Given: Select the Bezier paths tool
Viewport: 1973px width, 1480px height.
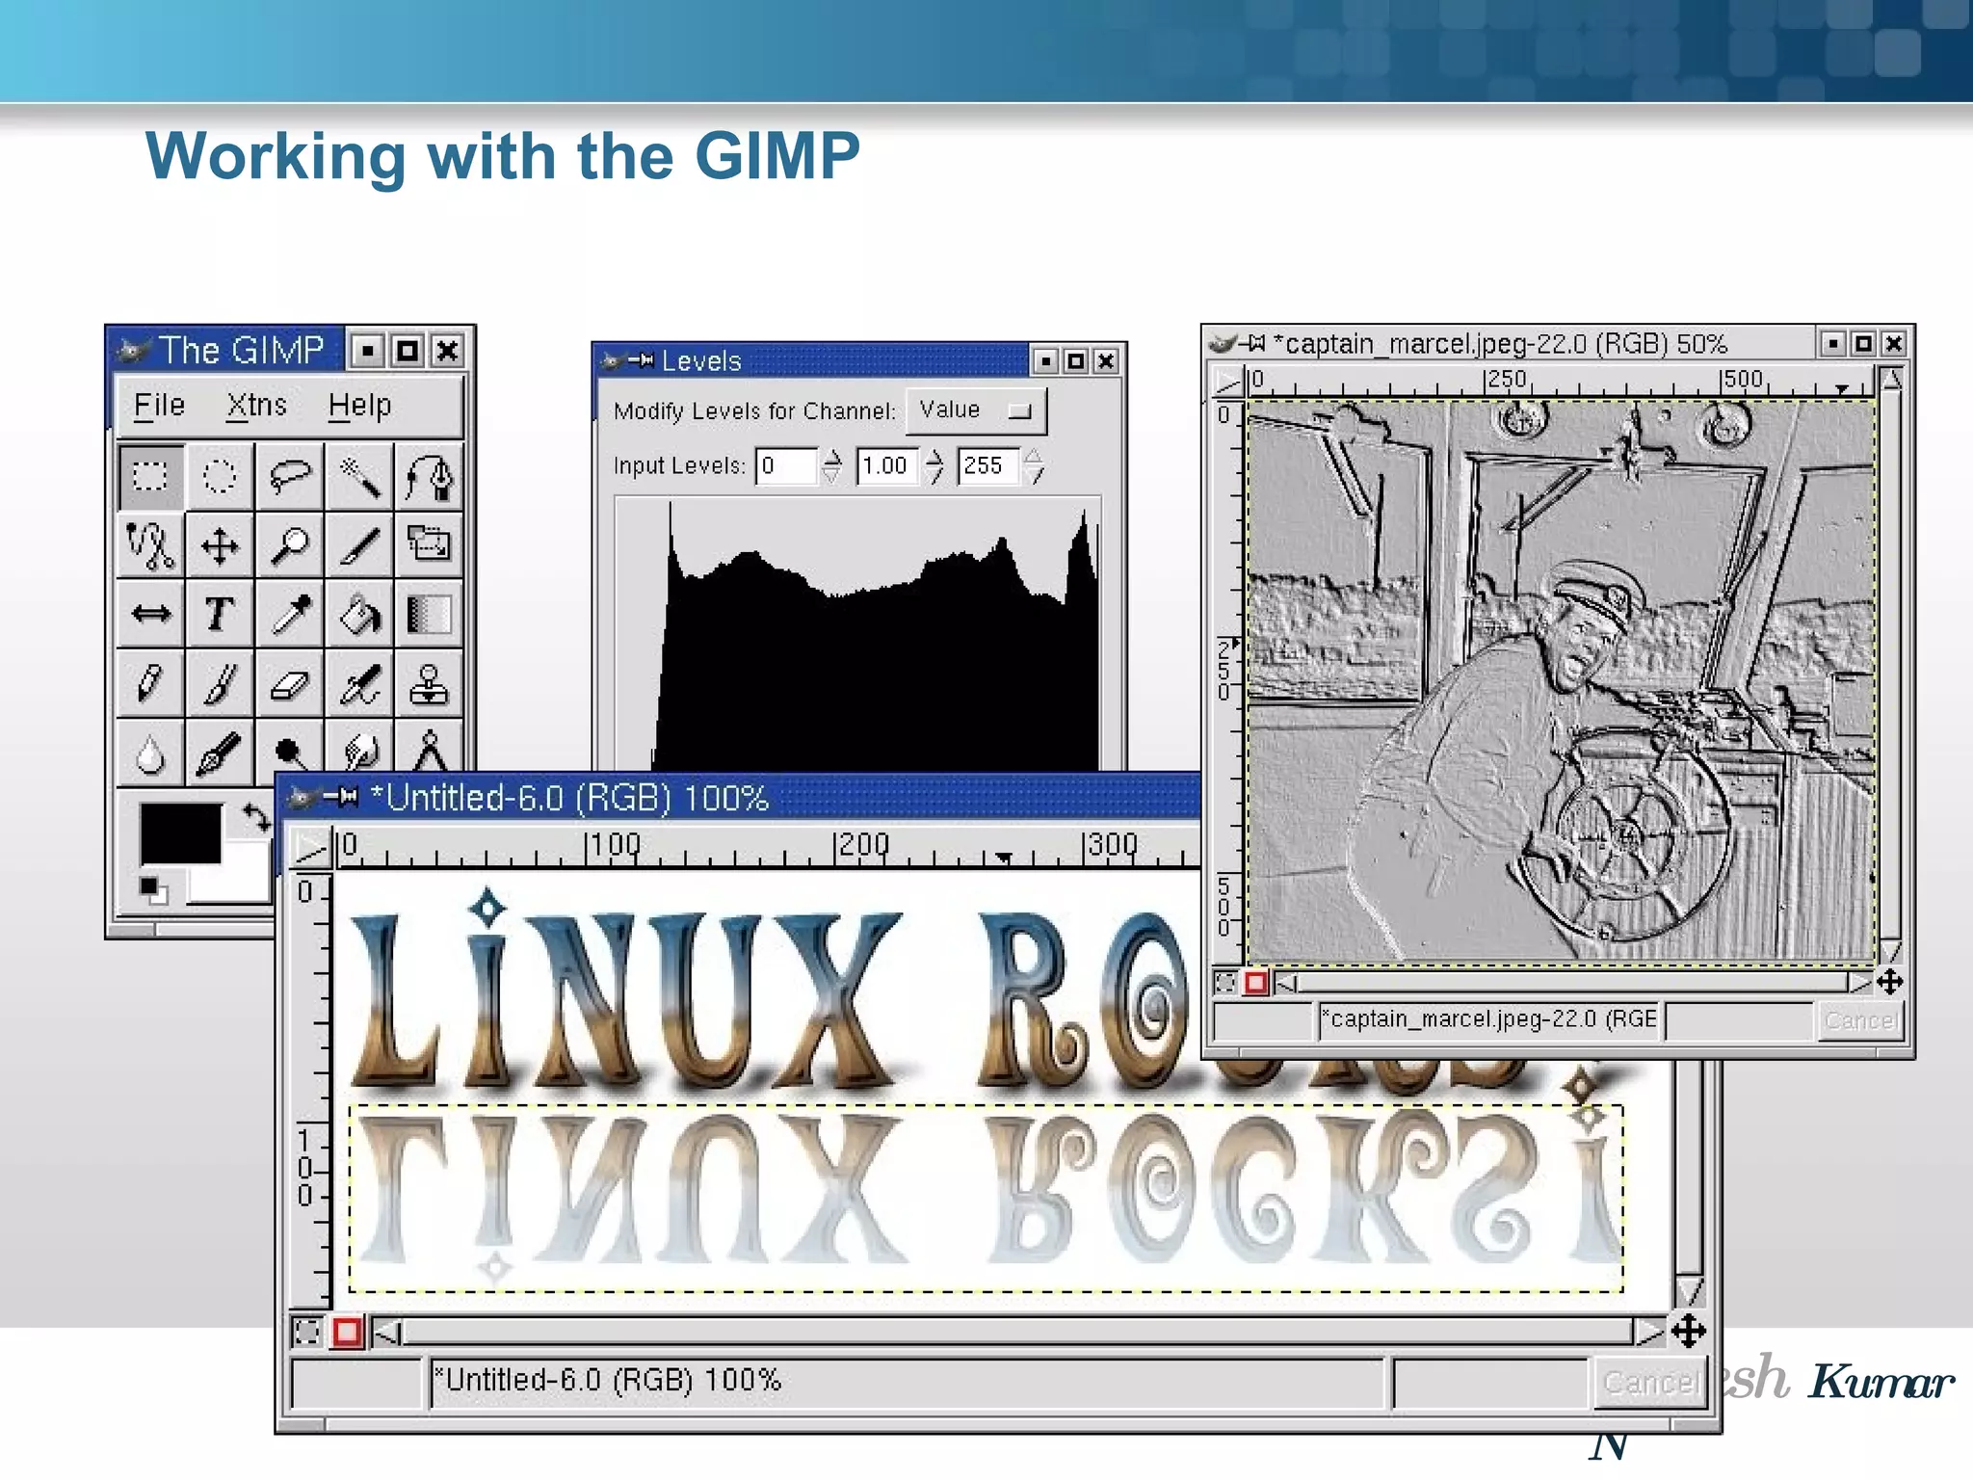Looking at the screenshot, I should [x=428, y=476].
